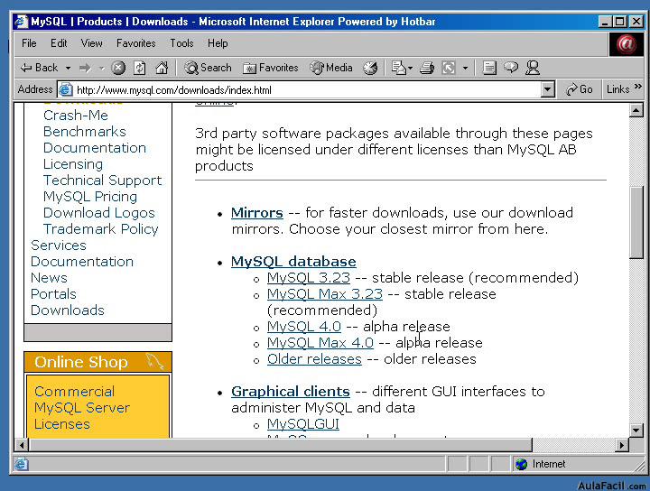Open the MySQL Max 4.0 link
The width and height of the screenshot is (650, 491).
(x=320, y=343)
